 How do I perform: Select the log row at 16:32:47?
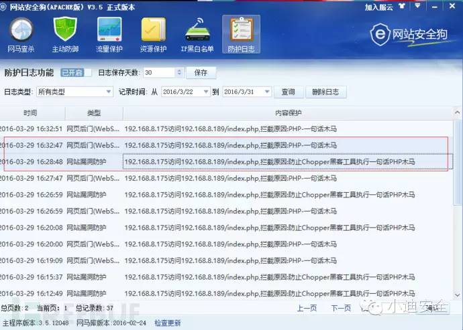[x=226, y=145]
